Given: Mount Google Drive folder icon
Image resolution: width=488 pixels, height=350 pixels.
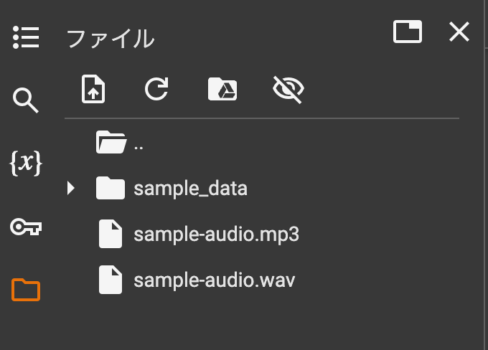Looking at the screenshot, I should [x=222, y=89].
